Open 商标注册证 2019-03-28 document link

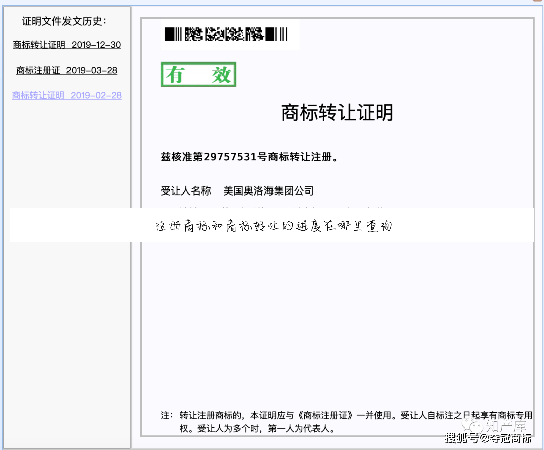coord(66,71)
